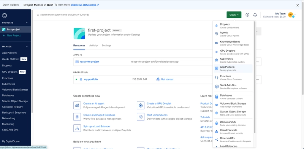304x149 pixels.
Task: Open the Tutorials link
Action: pos(205,117)
